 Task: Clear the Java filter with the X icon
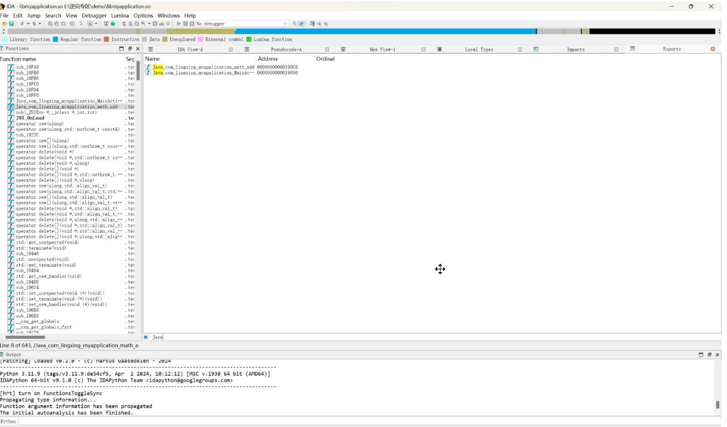(x=146, y=337)
